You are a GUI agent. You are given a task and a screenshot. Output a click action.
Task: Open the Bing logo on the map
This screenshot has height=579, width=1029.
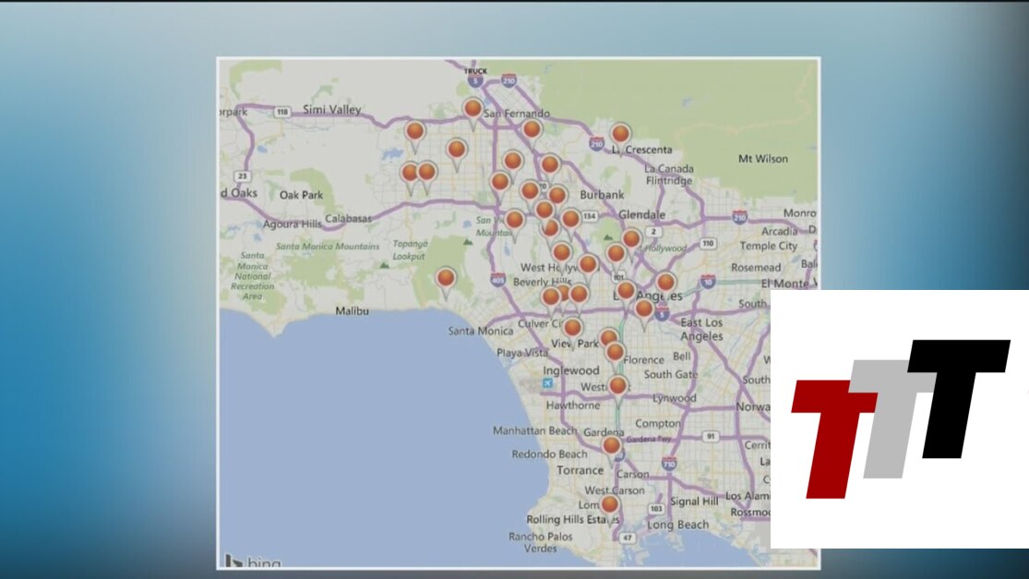click(251, 561)
